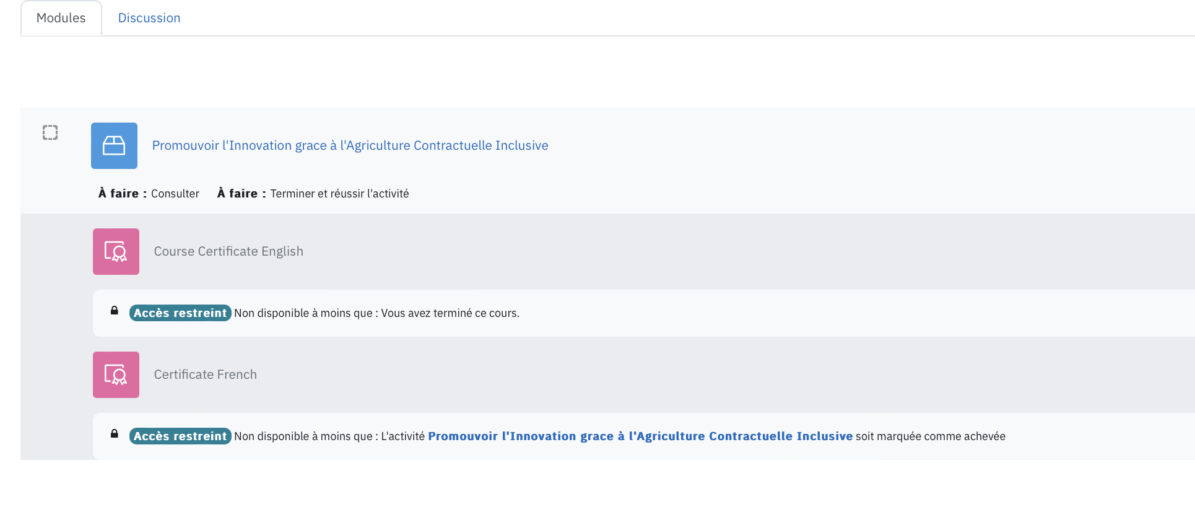The width and height of the screenshot is (1195, 515).
Task: Click the 'À faire : Consulter' completion condition
Action: (x=149, y=194)
